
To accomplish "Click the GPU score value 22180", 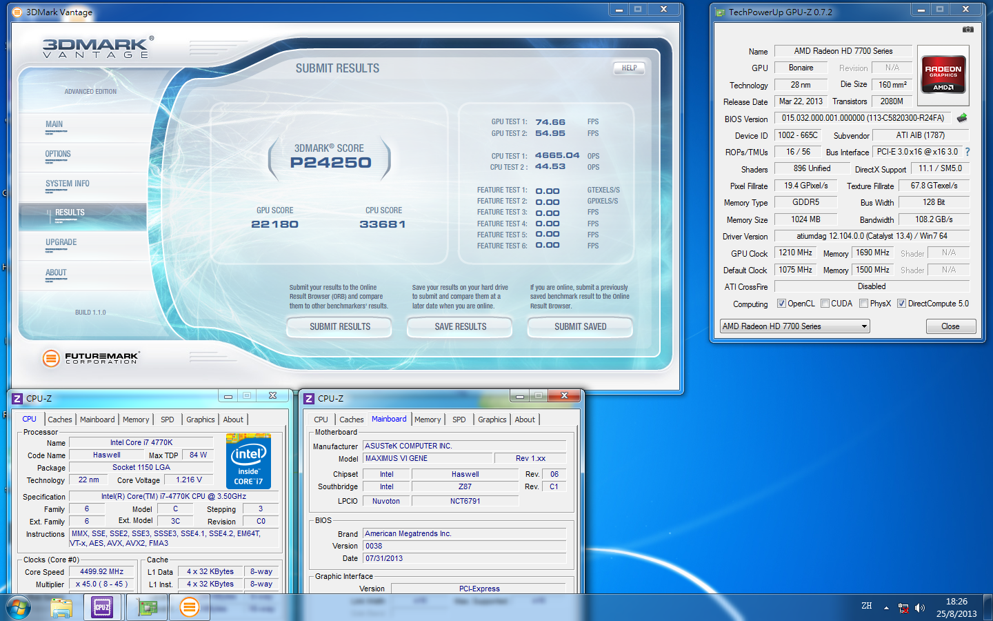I will tap(274, 224).
